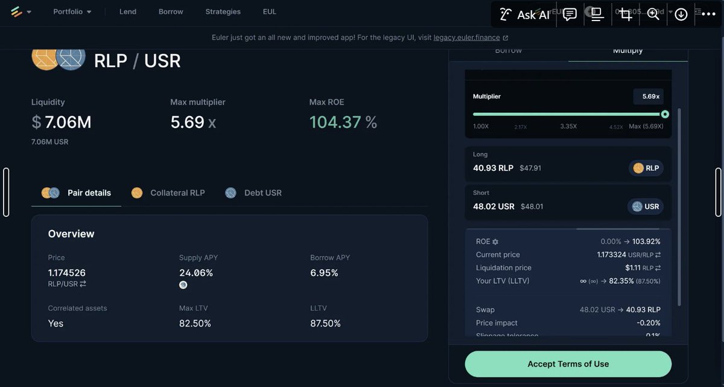Screen dimensions: 724x387
Task: Toggle Current price USR/RLP swap arrows
Action: click(x=658, y=255)
